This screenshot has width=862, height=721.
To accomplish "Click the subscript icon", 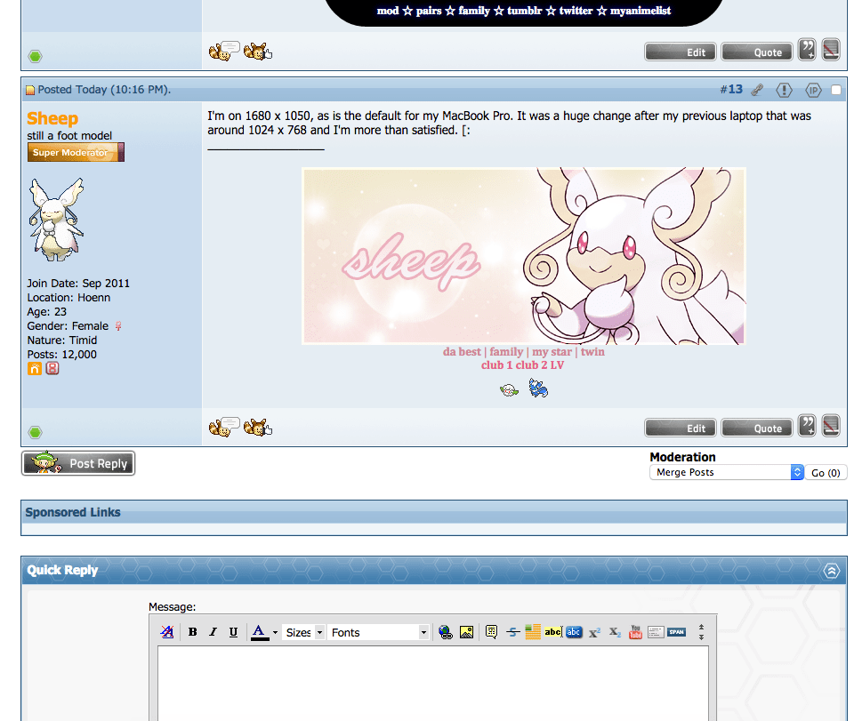I will (x=616, y=632).
